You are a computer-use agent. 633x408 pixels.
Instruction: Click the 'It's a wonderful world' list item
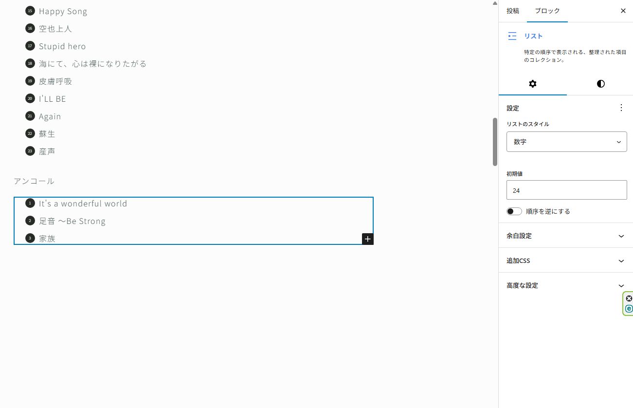coord(83,204)
